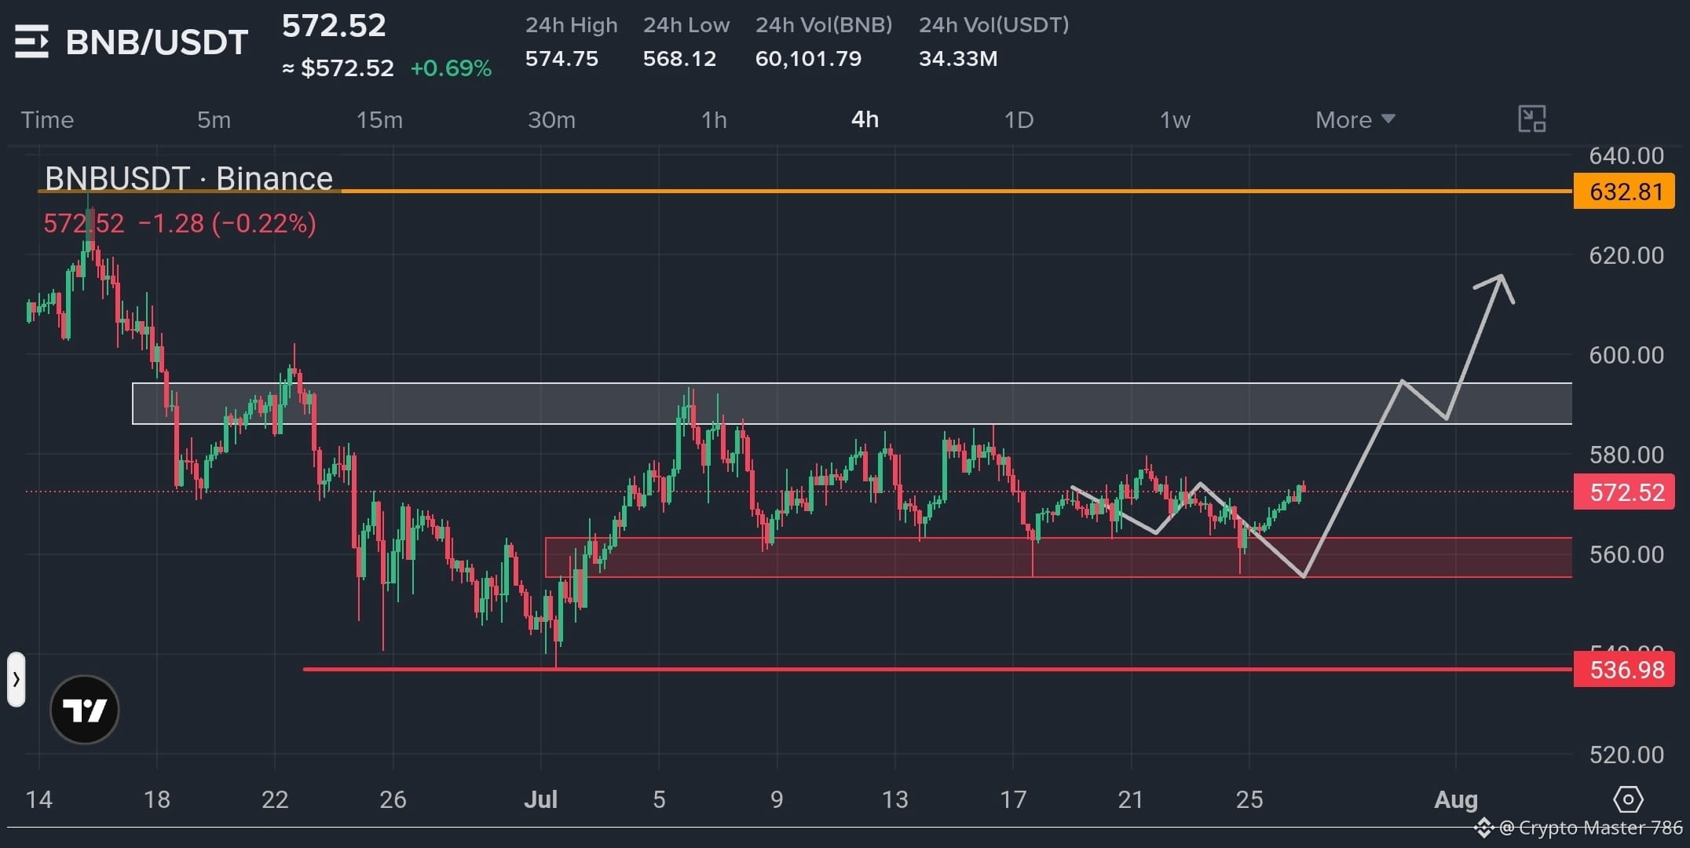Screen dimensions: 1690x848
Task: Expand the left side panel arrow
Action: click(x=16, y=679)
